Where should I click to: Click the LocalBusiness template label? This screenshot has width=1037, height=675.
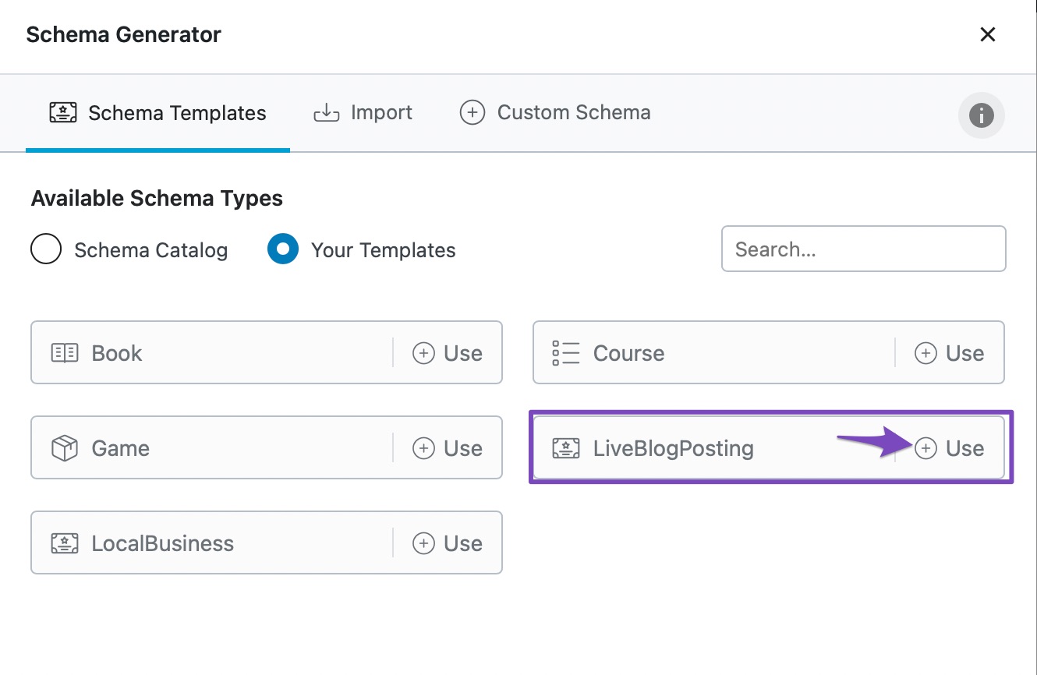coord(163,543)
